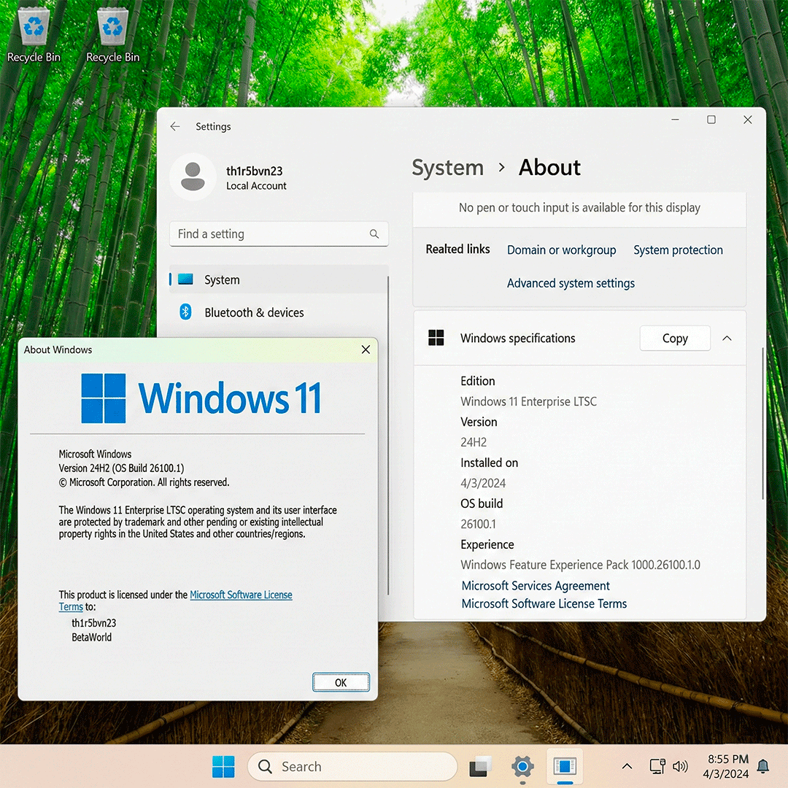This screenshot has width=788, height=788.
Task: Maximize the Settings window
Action: (x=711, y=120)
